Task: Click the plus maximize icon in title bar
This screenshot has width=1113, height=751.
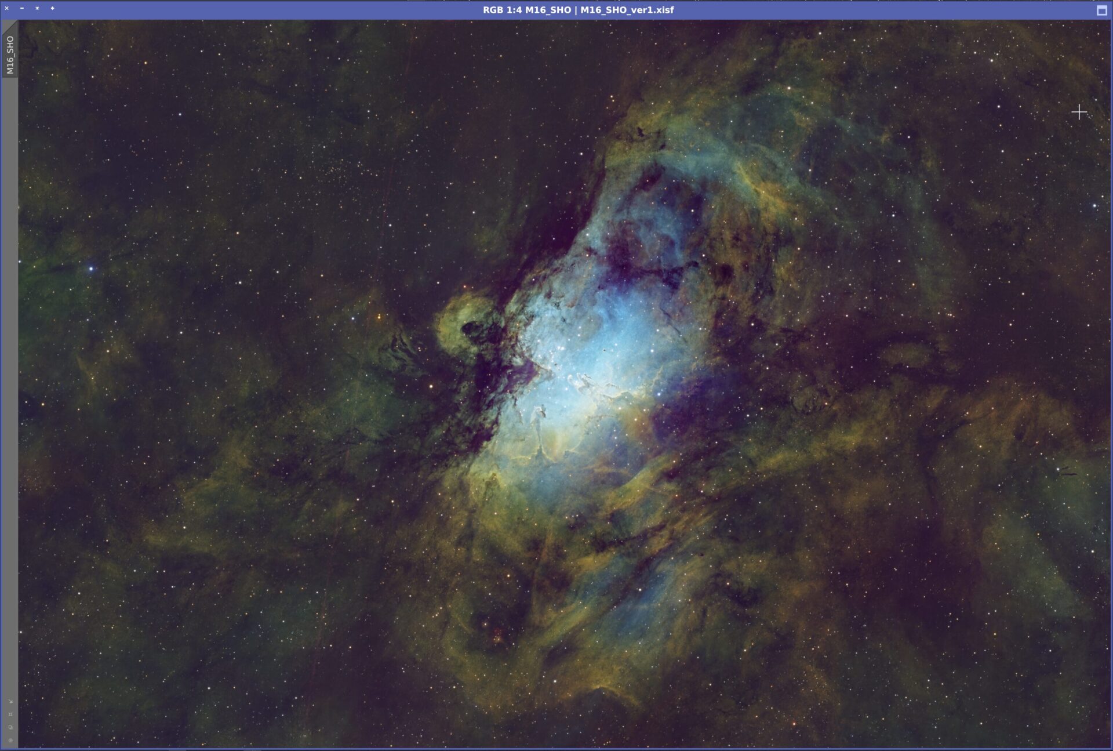Action: tap(52, 9)
